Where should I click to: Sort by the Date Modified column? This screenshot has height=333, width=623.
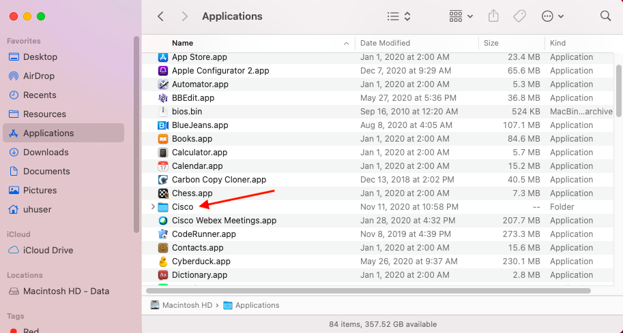click(x=385, y=43)
